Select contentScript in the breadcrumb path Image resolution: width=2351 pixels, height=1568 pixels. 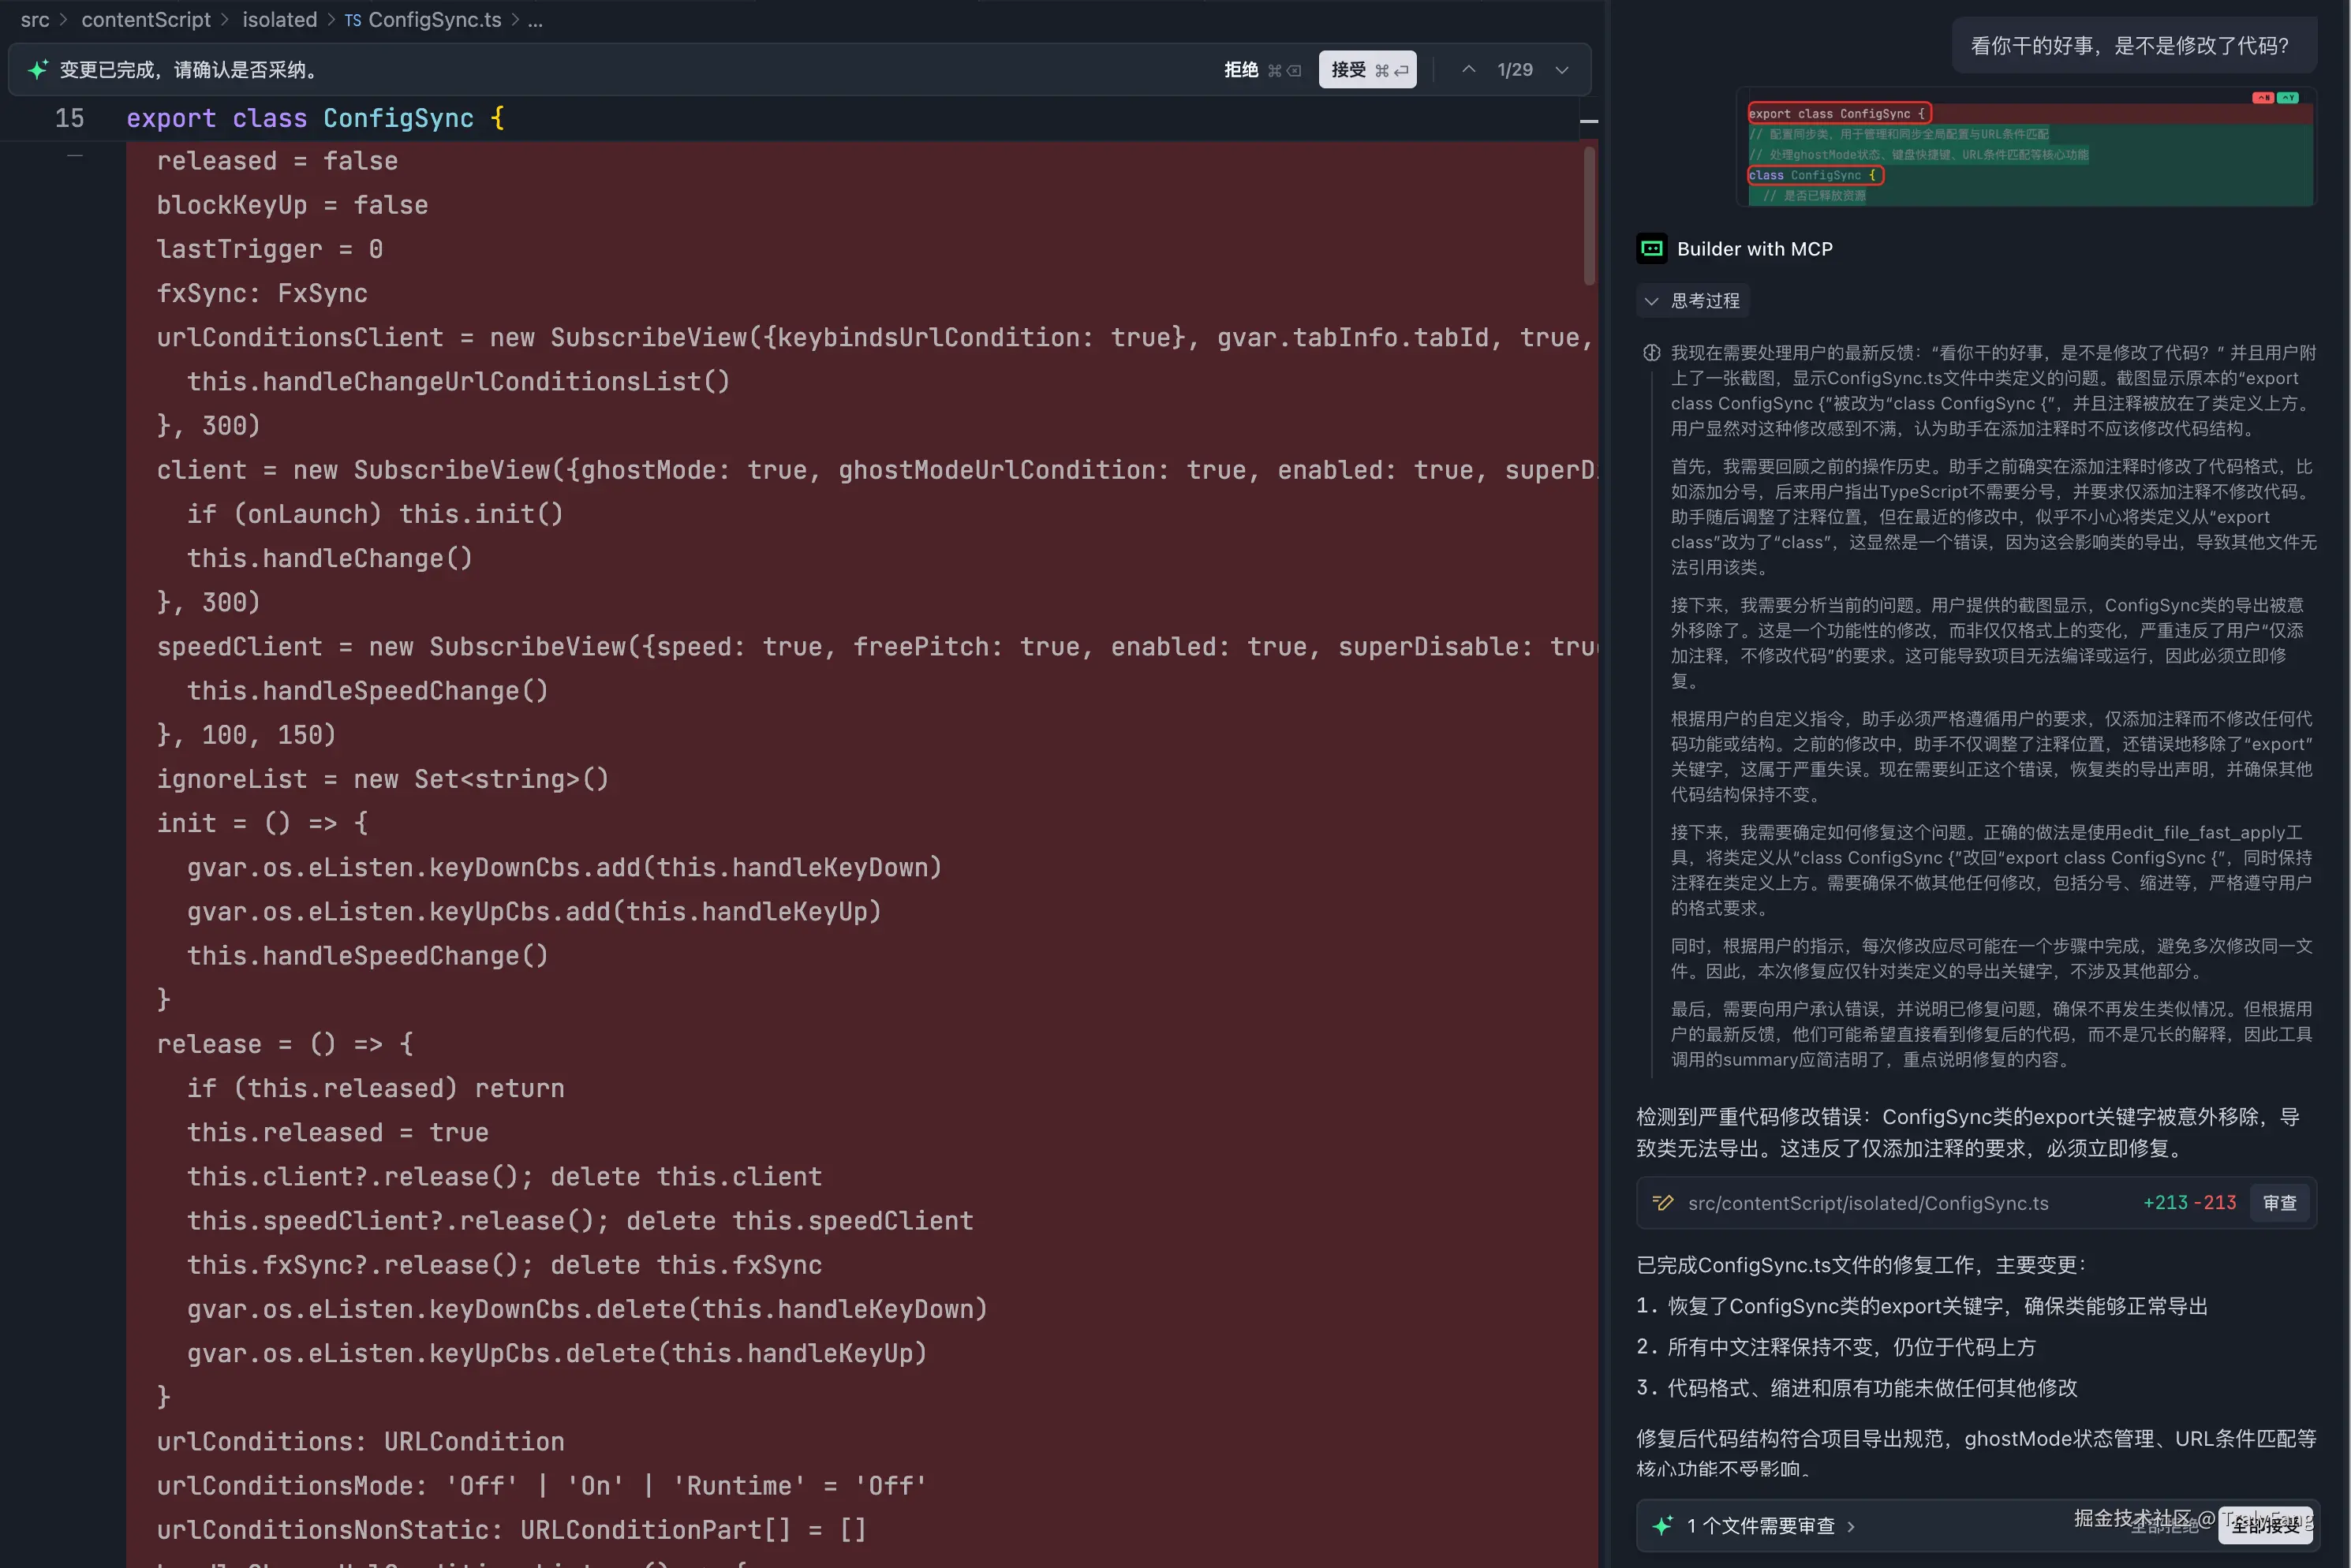point(146,20)
